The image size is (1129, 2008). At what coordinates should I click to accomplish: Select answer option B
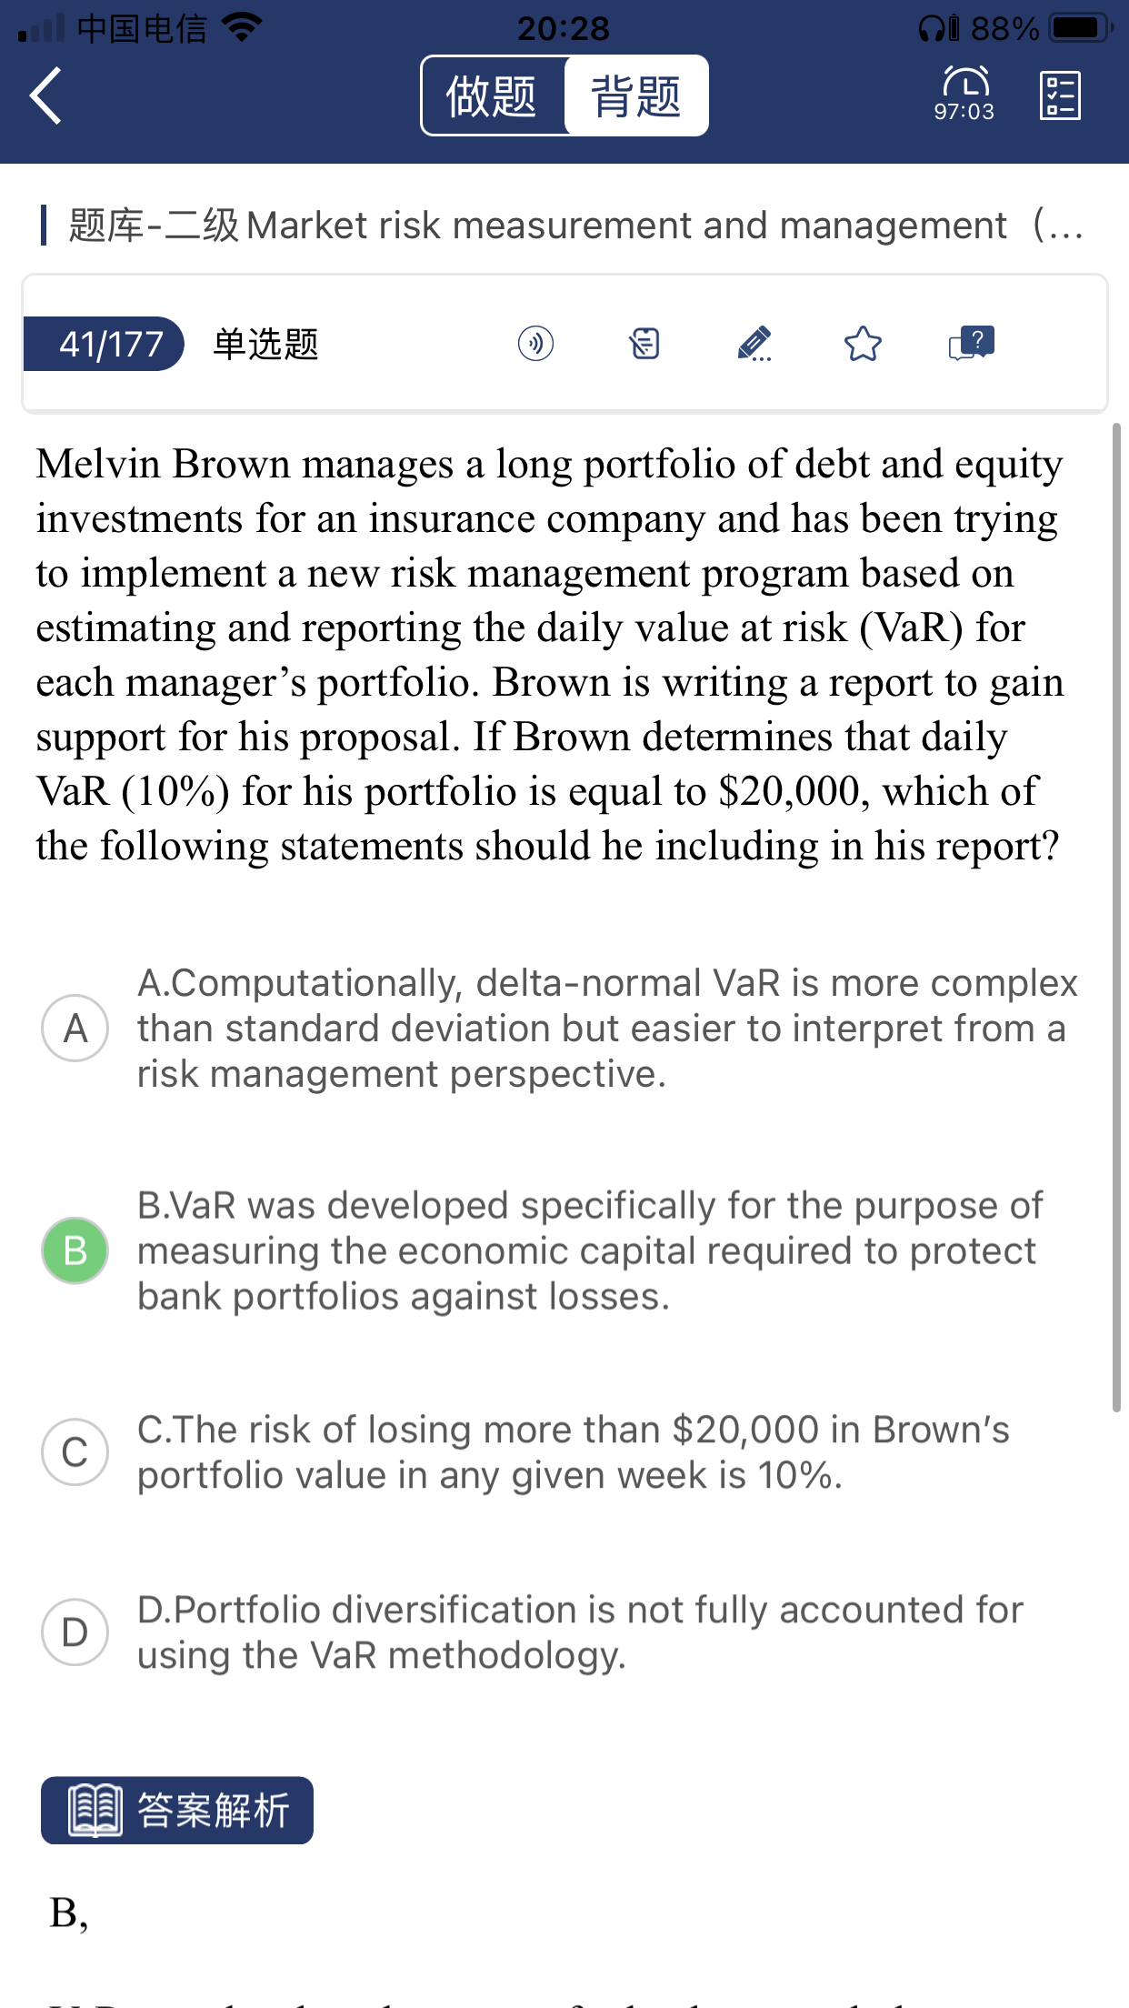[x=75, y=1250]
